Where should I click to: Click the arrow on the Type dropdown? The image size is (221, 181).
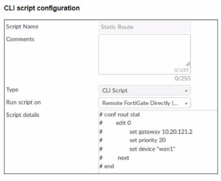point(186,91)
